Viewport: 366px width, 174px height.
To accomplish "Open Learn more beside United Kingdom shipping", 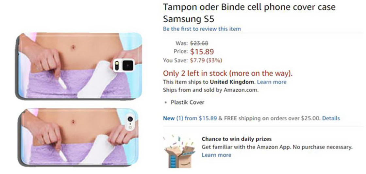I will pyautogui.click(x=272, y=82).
